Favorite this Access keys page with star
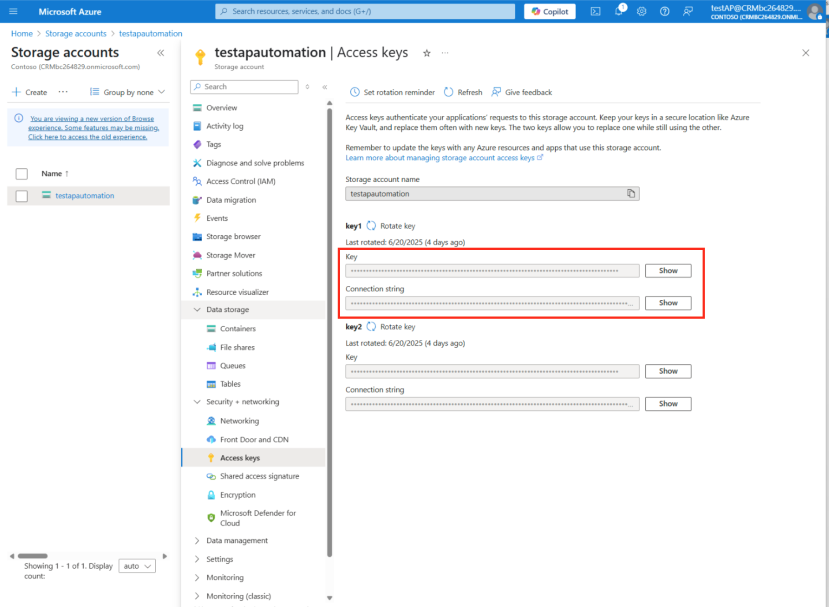829x607 pixels. point(427,53)
